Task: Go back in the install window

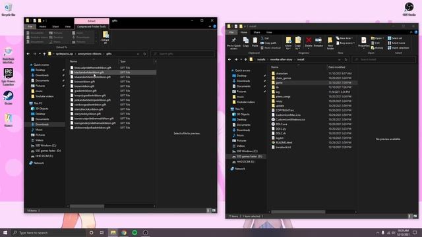Action: click(229, 59)
